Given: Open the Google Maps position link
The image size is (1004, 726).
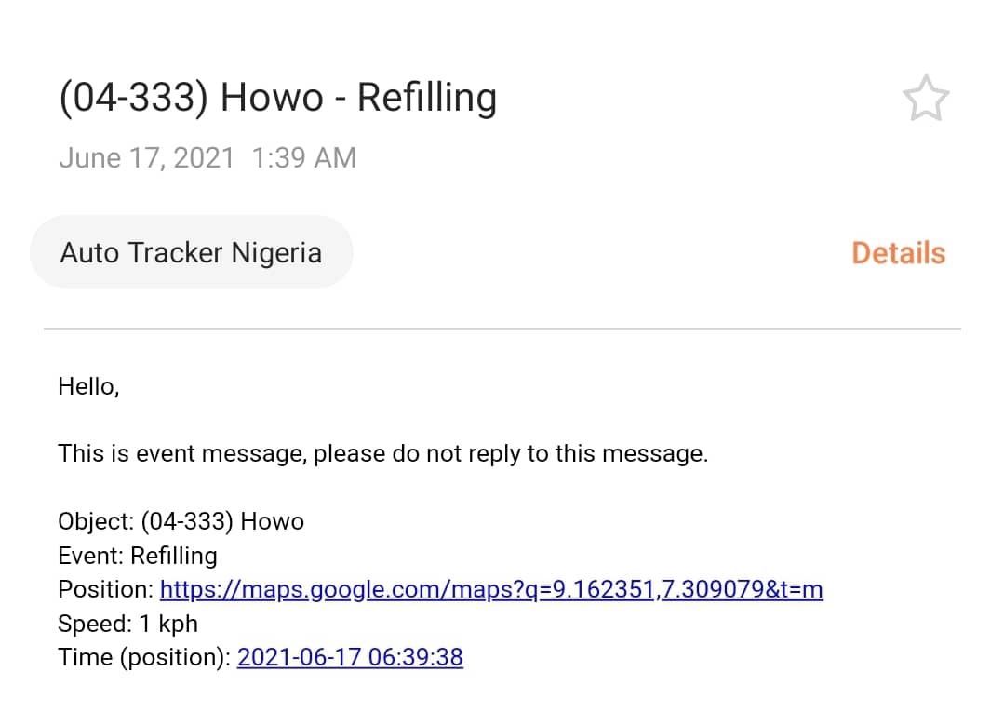Looking at the screenshot, I should coord(491,589).
